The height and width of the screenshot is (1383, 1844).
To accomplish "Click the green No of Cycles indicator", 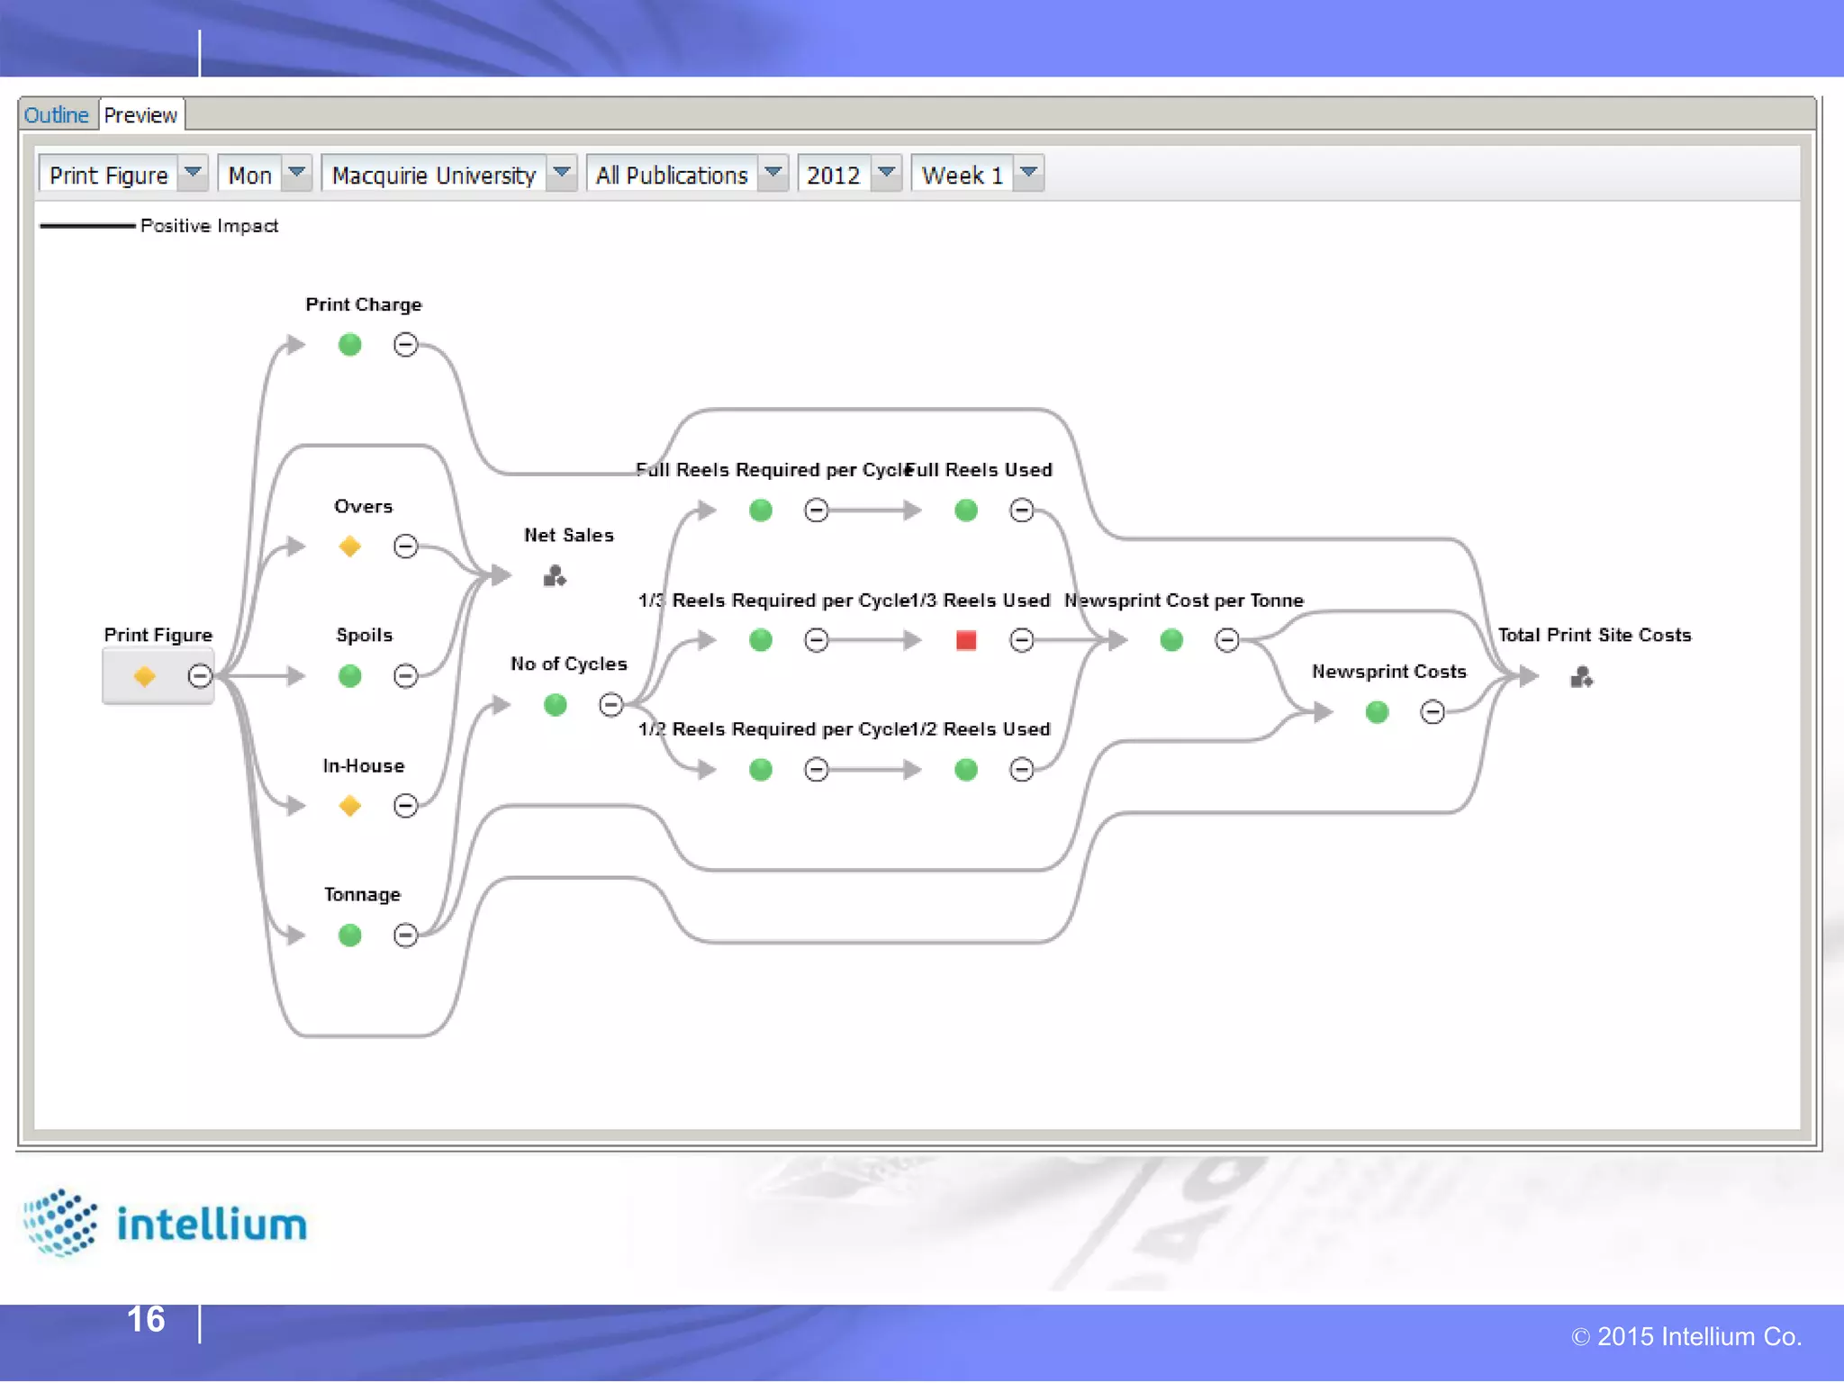I will 556,704.
